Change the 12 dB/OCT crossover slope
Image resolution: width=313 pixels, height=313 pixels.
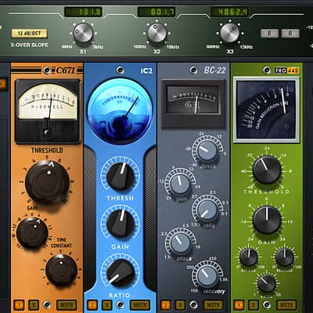(x=29, y=34)
